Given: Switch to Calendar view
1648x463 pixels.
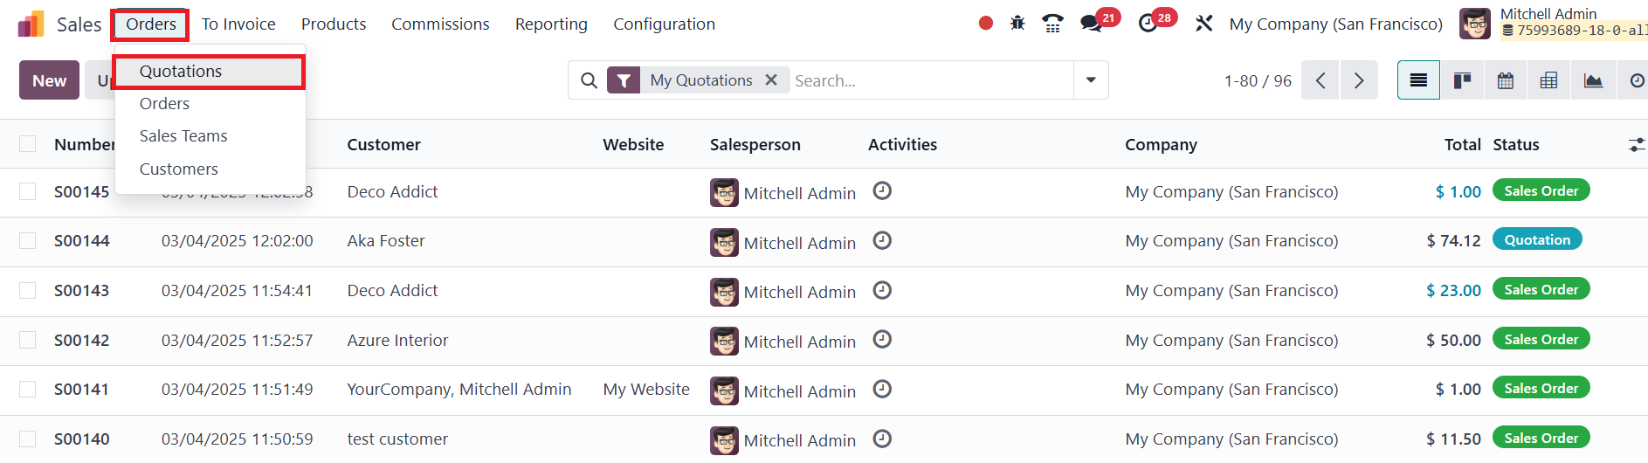Looking at the screenshot, I should point(1506,80).
